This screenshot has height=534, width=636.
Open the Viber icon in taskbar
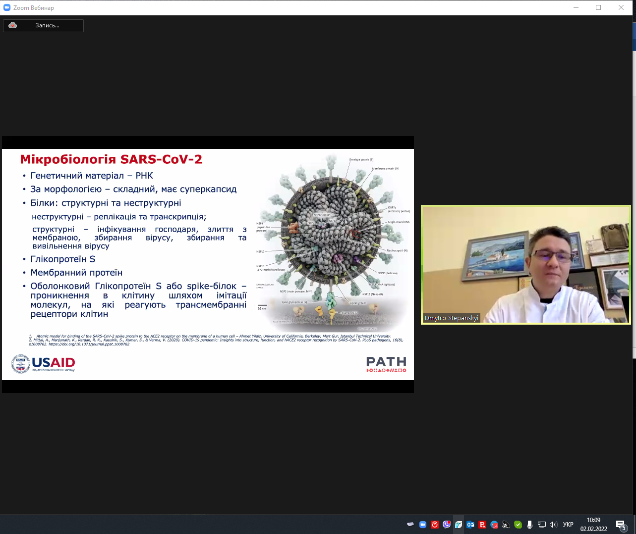pyautogui.click(x=447, y=525)
